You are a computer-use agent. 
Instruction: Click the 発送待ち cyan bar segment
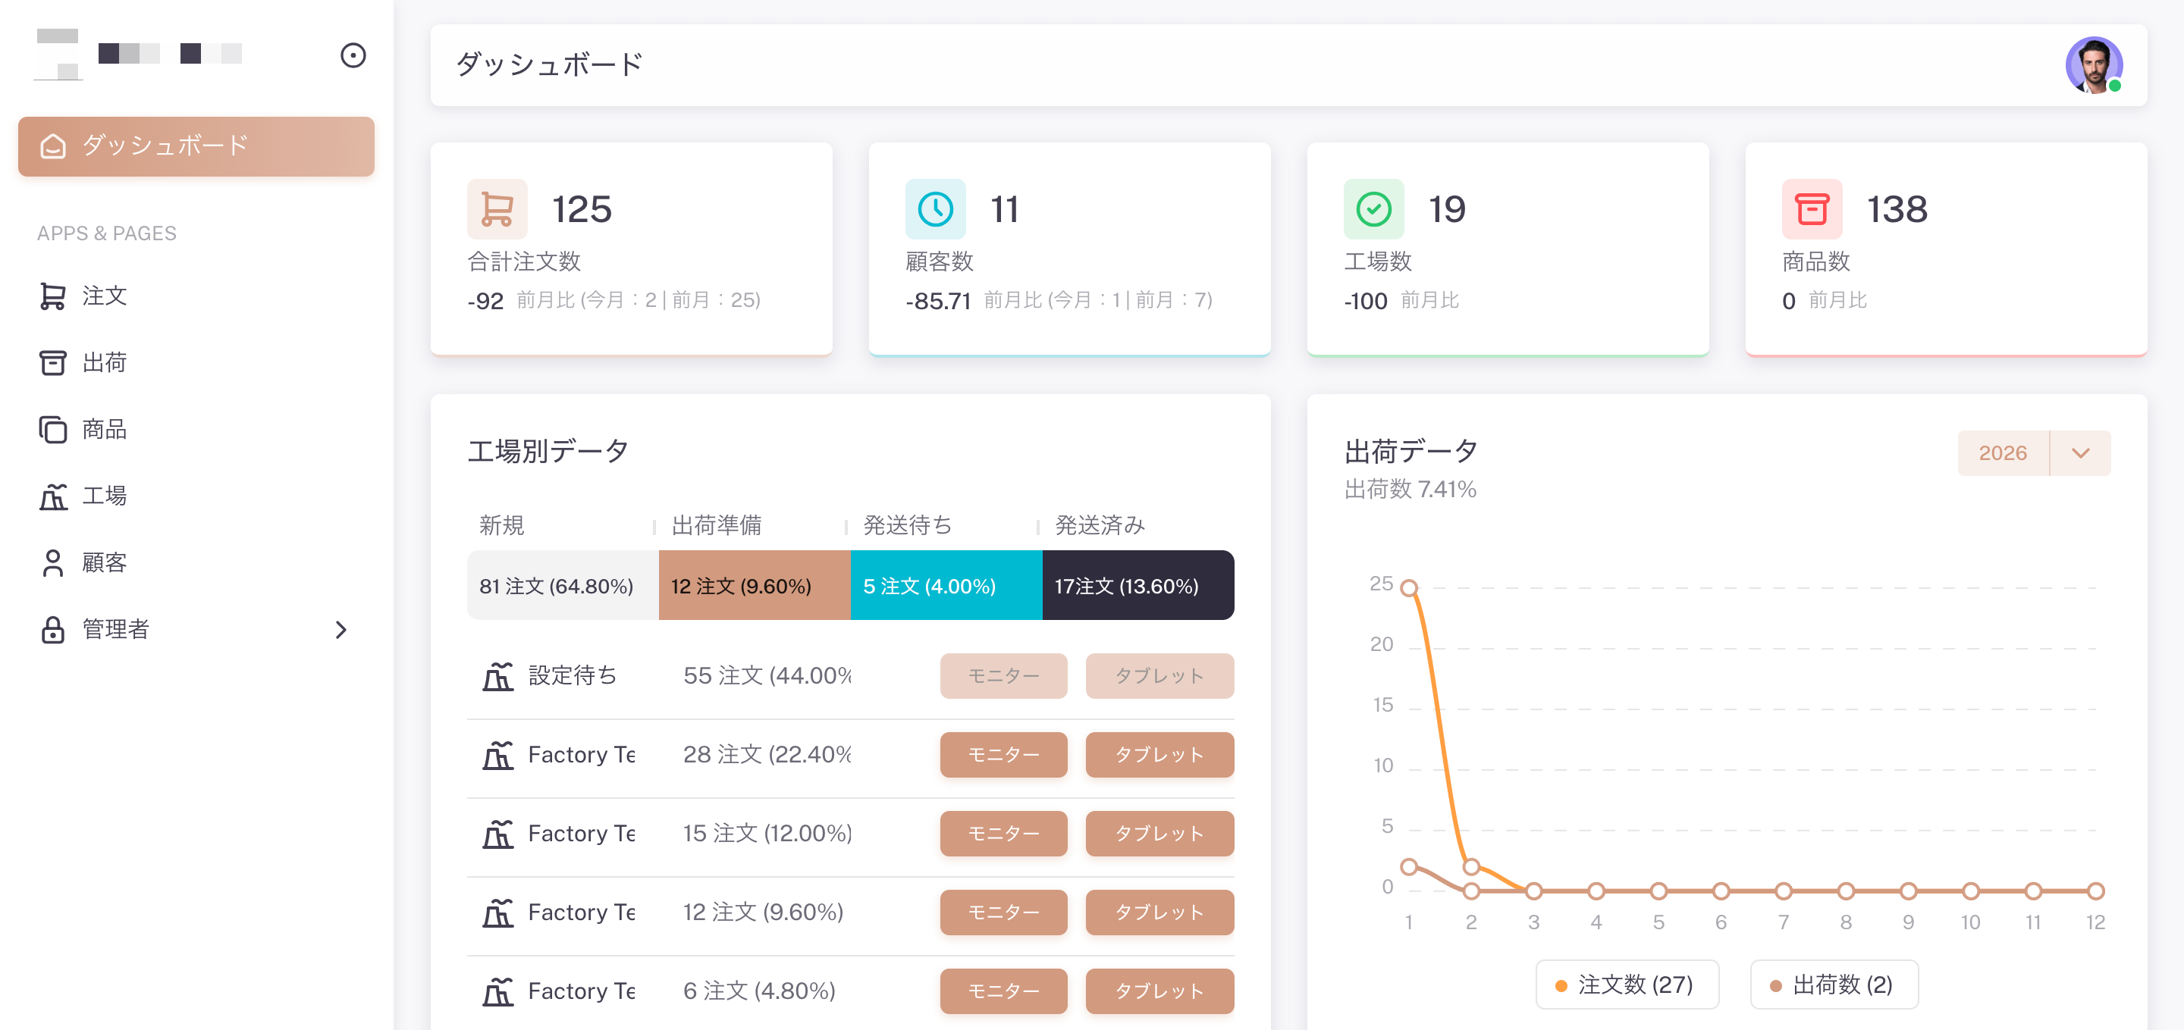(x=946, y=585)
